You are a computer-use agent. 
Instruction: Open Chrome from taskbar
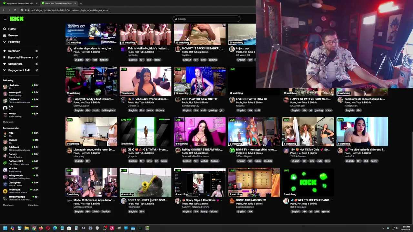[x=34, y=228]
